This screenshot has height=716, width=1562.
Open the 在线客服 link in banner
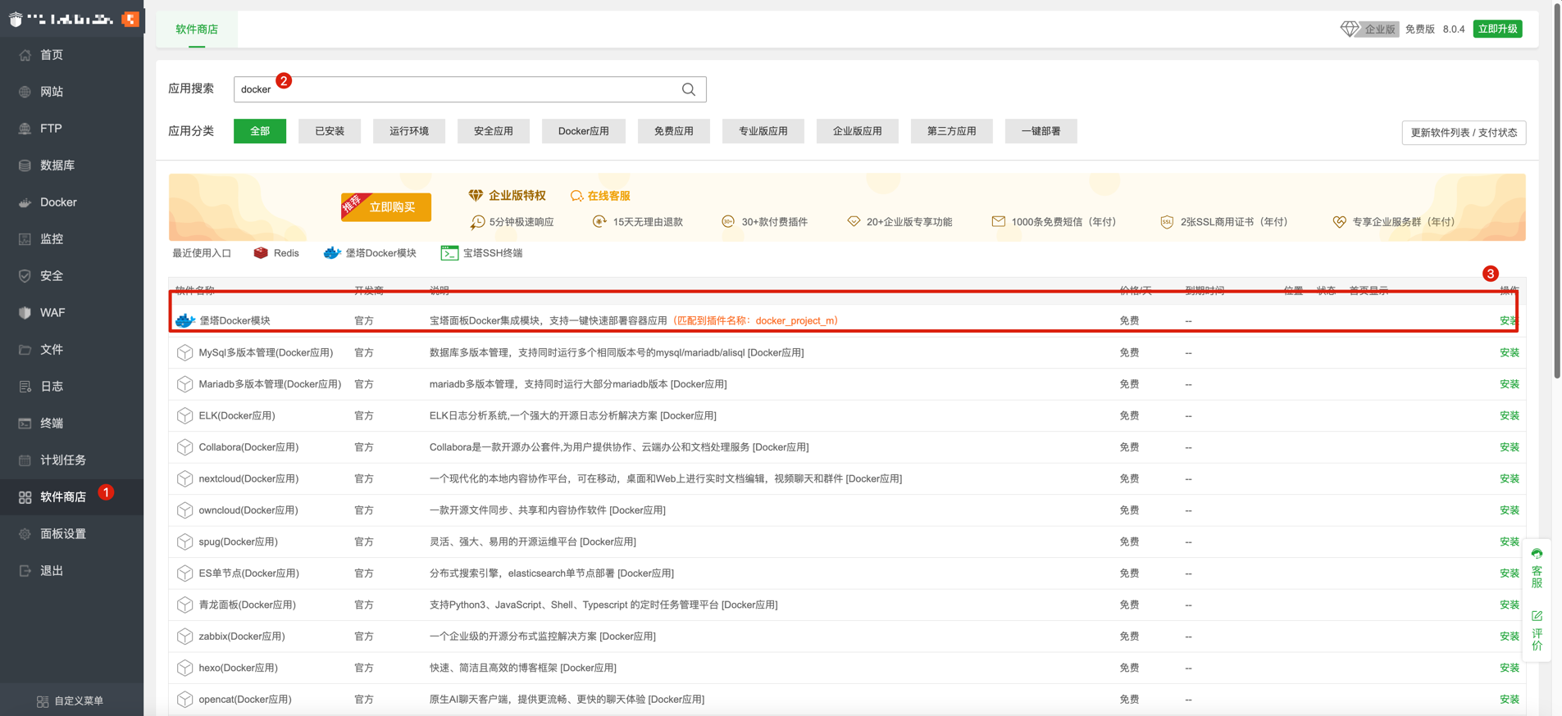click(x=600, y=196)
